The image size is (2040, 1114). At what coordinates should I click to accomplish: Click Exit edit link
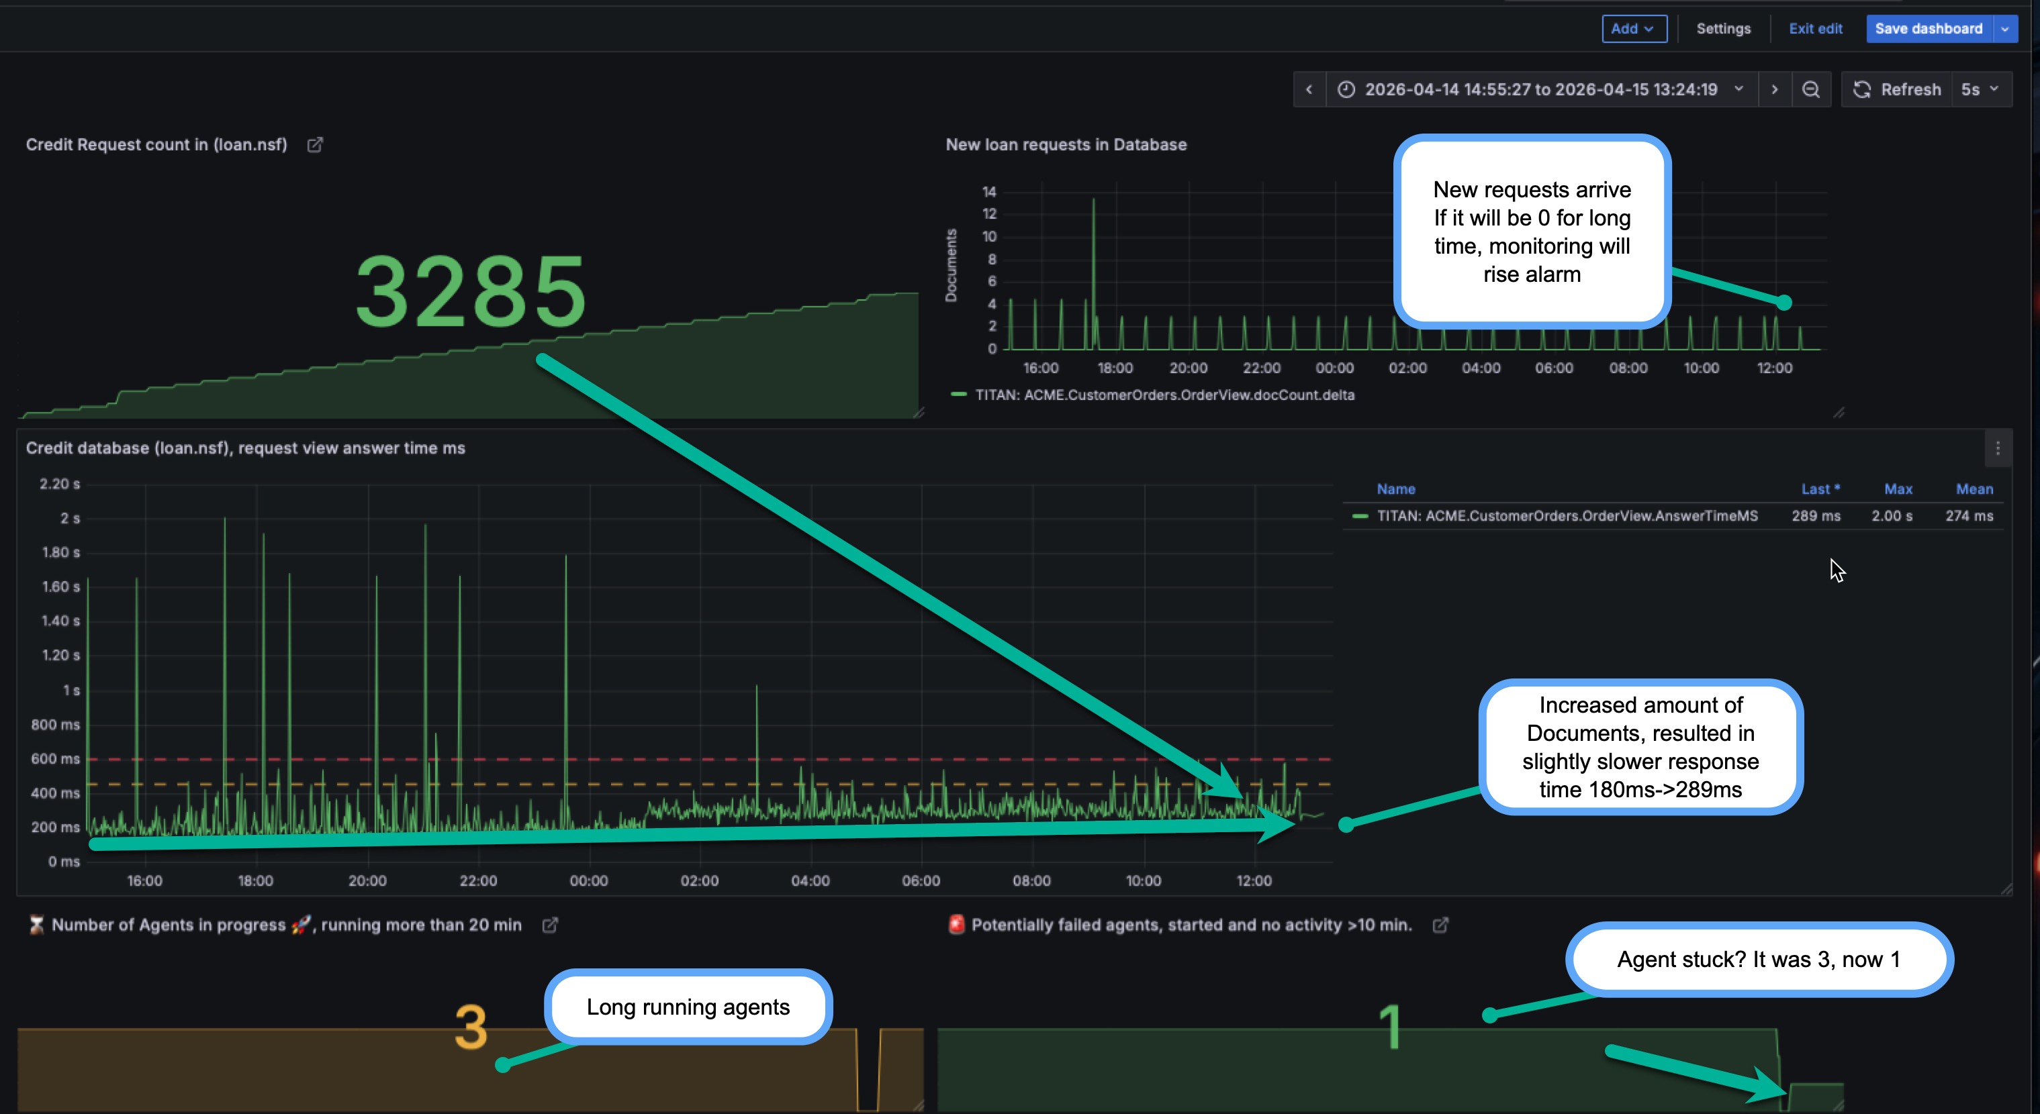click(1815, 28)
